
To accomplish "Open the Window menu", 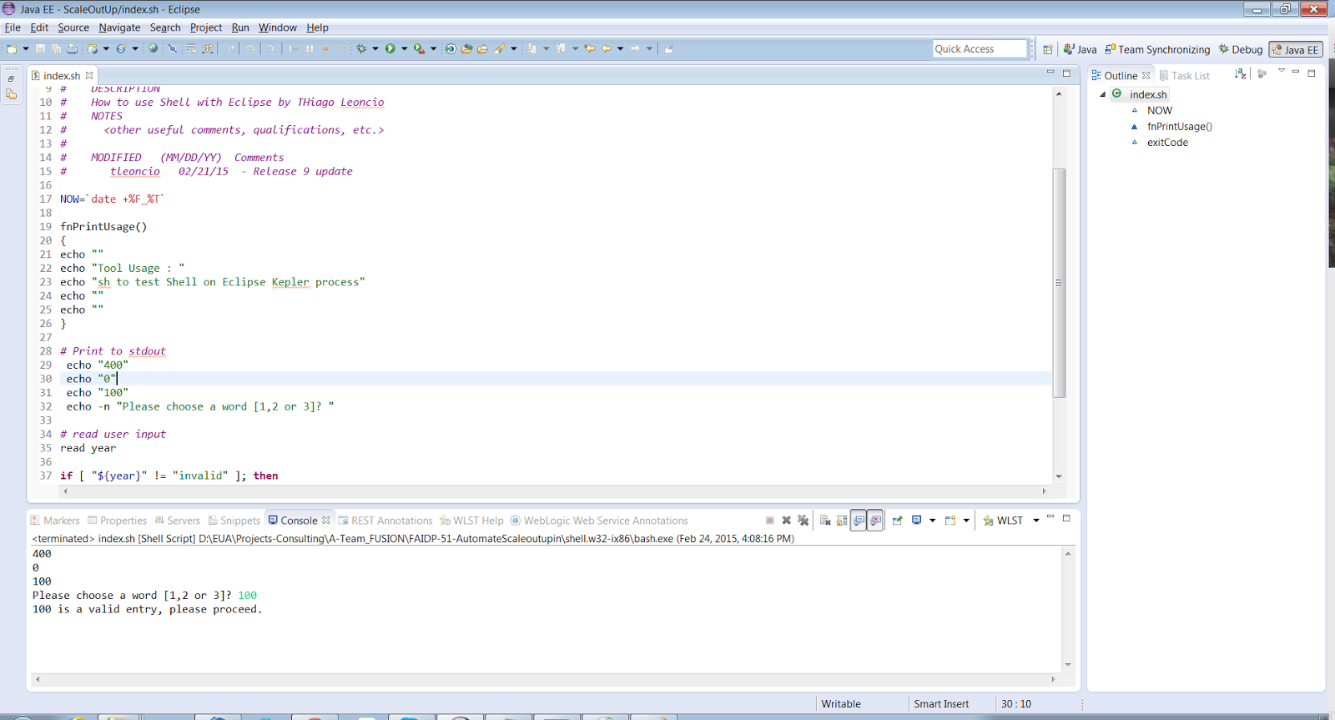I will 277,28.
